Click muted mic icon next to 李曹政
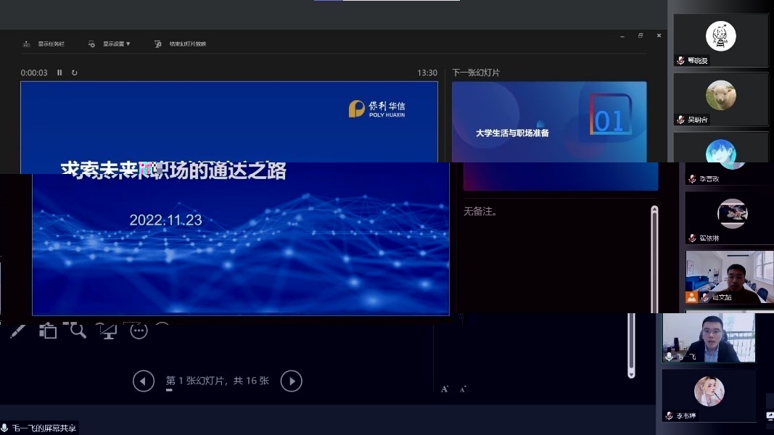This screenshot has height=435, width=774. 693,179
